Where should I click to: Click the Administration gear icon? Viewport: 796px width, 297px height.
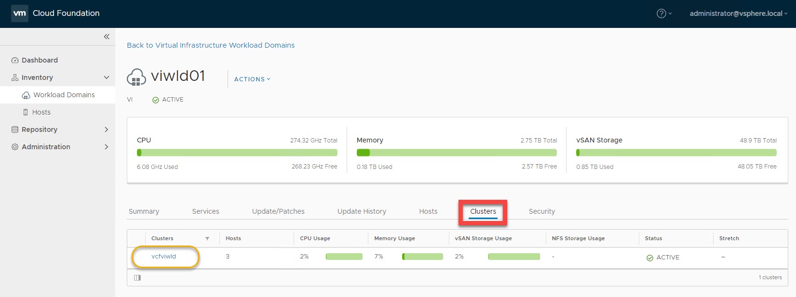15,147
